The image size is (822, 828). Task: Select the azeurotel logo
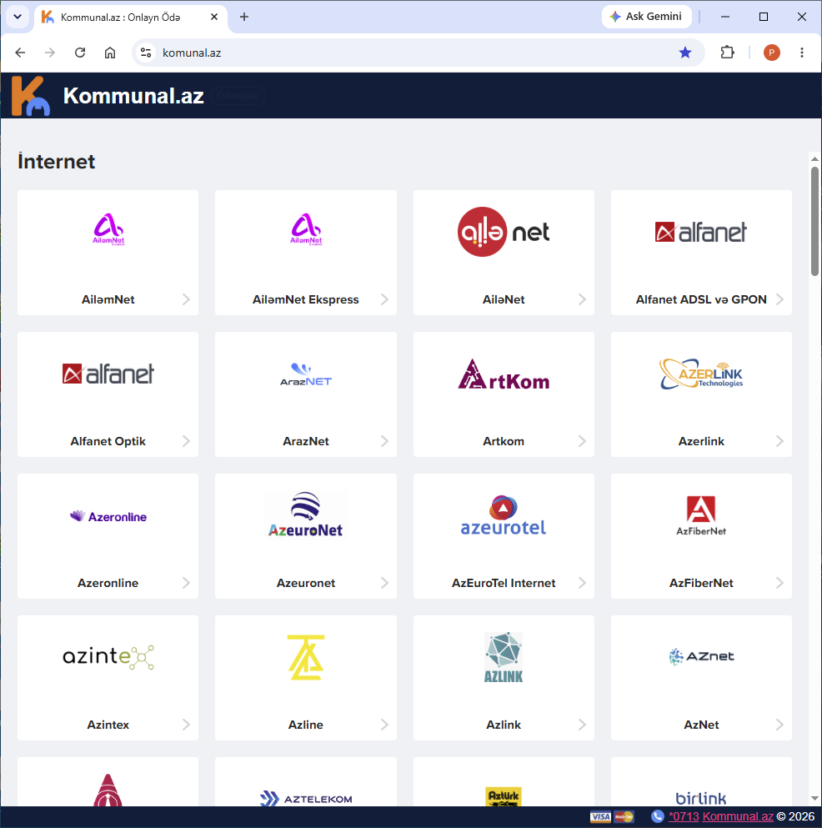point(504,515)
